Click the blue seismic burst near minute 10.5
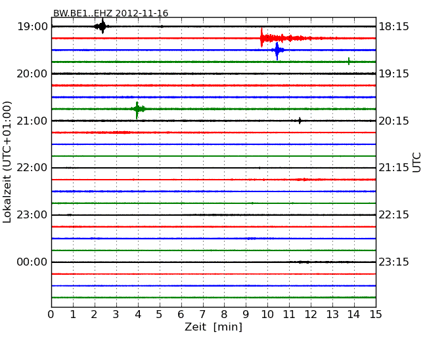 click(277, 51)
